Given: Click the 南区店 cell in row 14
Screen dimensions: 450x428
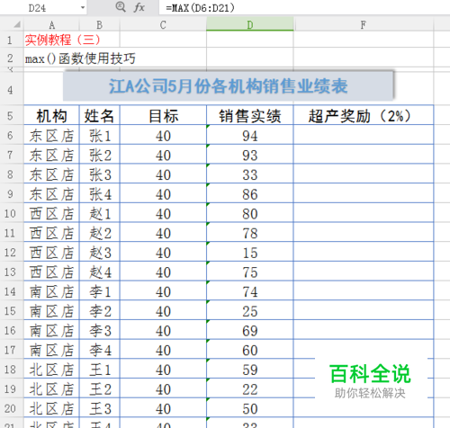Looking at the screenshot, I should pyautogui.click(x=51, y=291).
